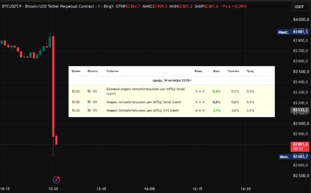The height and width of the screenshot is (193, 311).
Task: Click the Прогноз column header
Action: click(234, 71)
